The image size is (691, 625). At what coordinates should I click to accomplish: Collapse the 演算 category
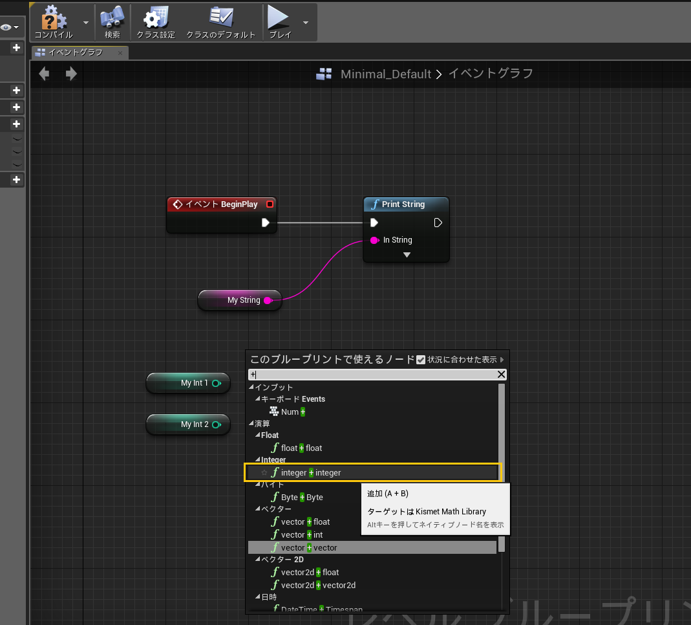251,423
